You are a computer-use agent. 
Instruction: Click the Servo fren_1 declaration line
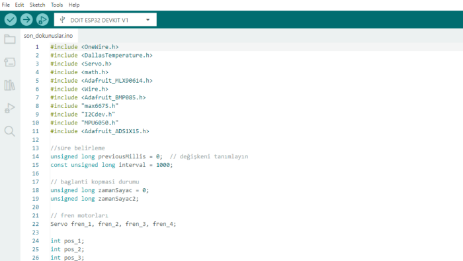pos(113,224)
